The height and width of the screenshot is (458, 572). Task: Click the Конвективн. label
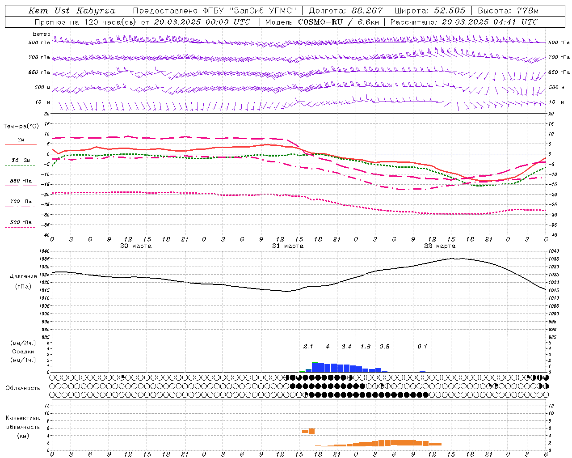point(23,418)
